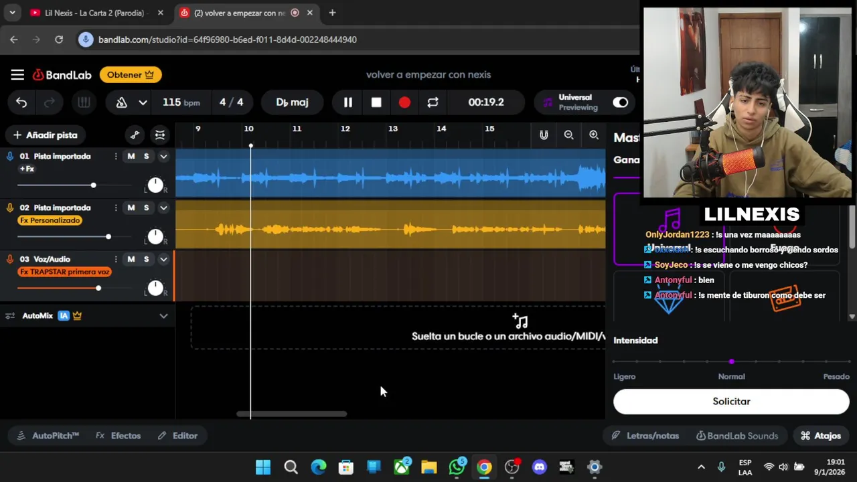Open the D♭ maj key selector
This screenshot has height=482, width=857.
tap(293, 102)
